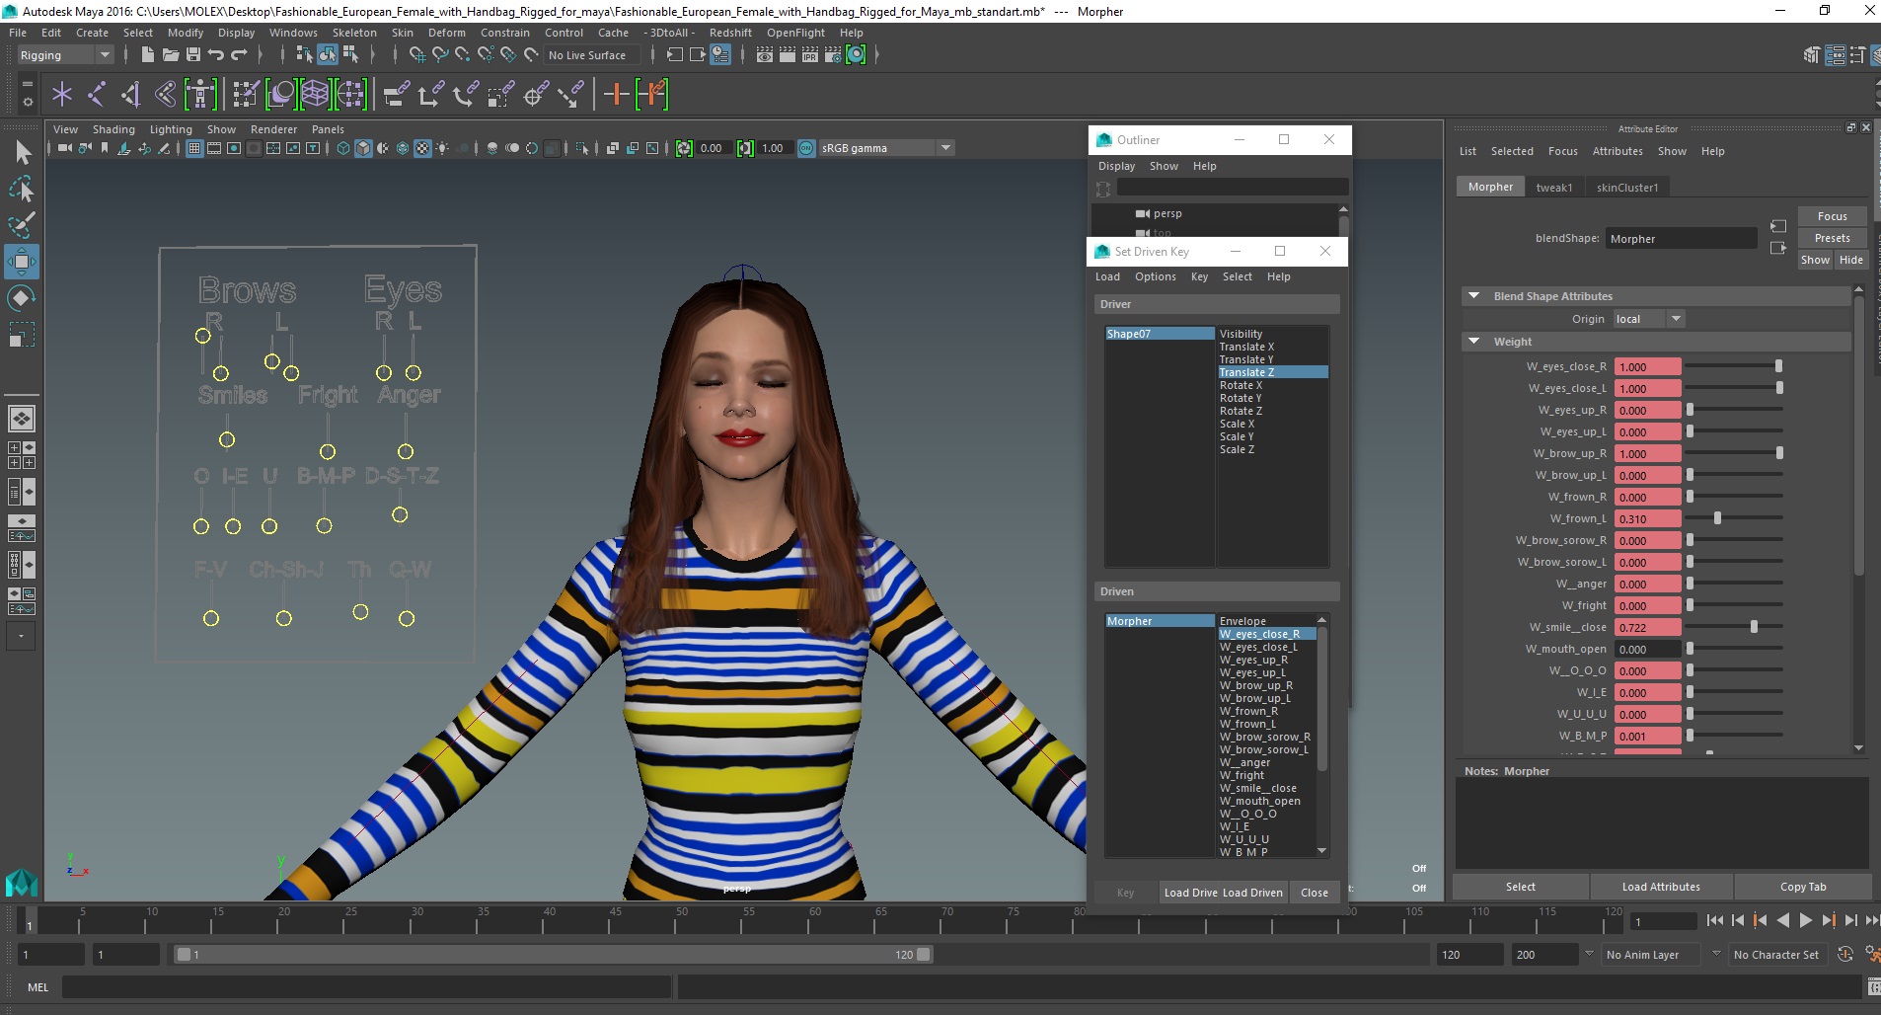Toggle Isolate Select in viewport toolbar
This screenshot has width=1881, height=1015.
[x=582, y=148]
